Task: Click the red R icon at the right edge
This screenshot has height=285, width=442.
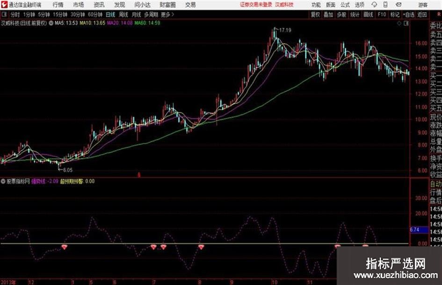Action: click(439, 15)
